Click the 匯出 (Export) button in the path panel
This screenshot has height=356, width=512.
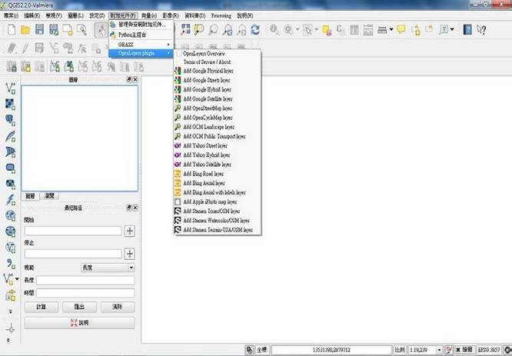click(79, 307)
